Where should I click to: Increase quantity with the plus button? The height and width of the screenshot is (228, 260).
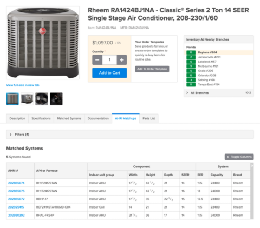tap(122, 60)
